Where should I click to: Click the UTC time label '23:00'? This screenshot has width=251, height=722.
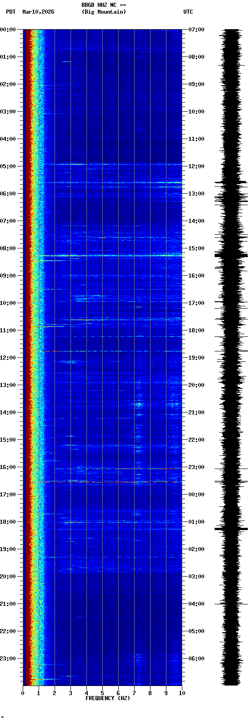coord(196,467)
